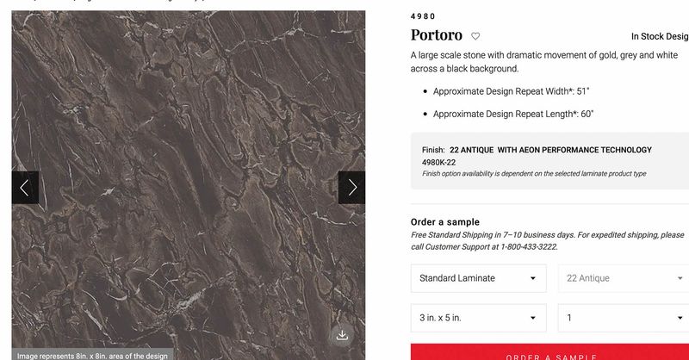This screenshot has width=689, height=360.
Task: Click the 8in. x 8in. image caption
Action: click(92, 356)
